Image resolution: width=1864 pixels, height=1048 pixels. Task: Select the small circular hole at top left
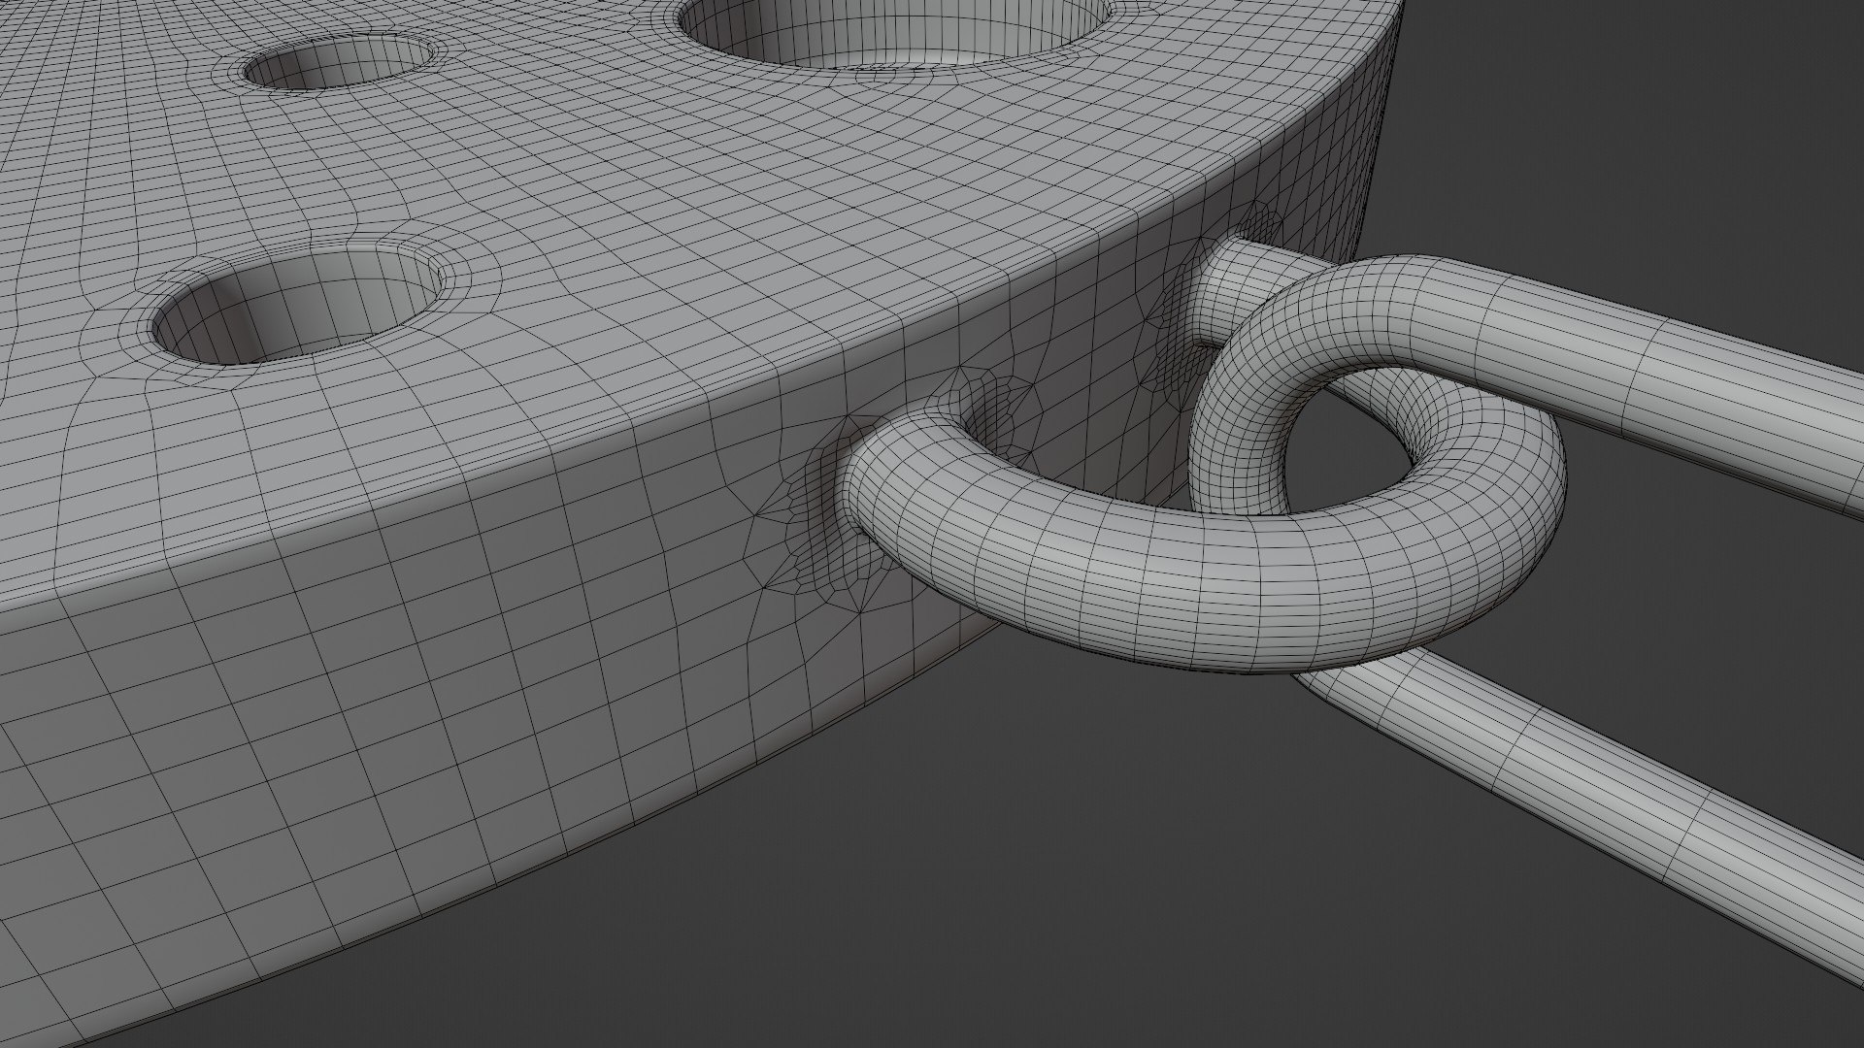click(338, 64)
